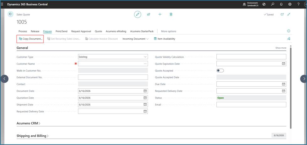Open the Release menu

point(35,31)
